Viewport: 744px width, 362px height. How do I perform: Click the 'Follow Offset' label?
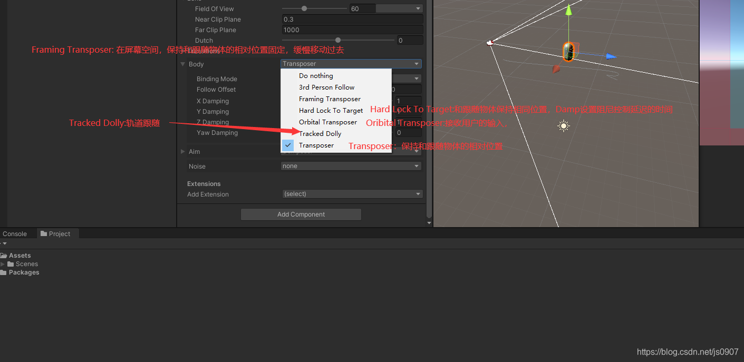216,90
